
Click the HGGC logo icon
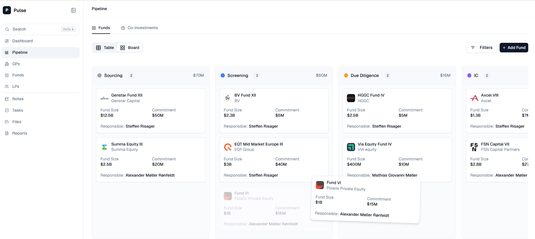[x=351, y=98]
